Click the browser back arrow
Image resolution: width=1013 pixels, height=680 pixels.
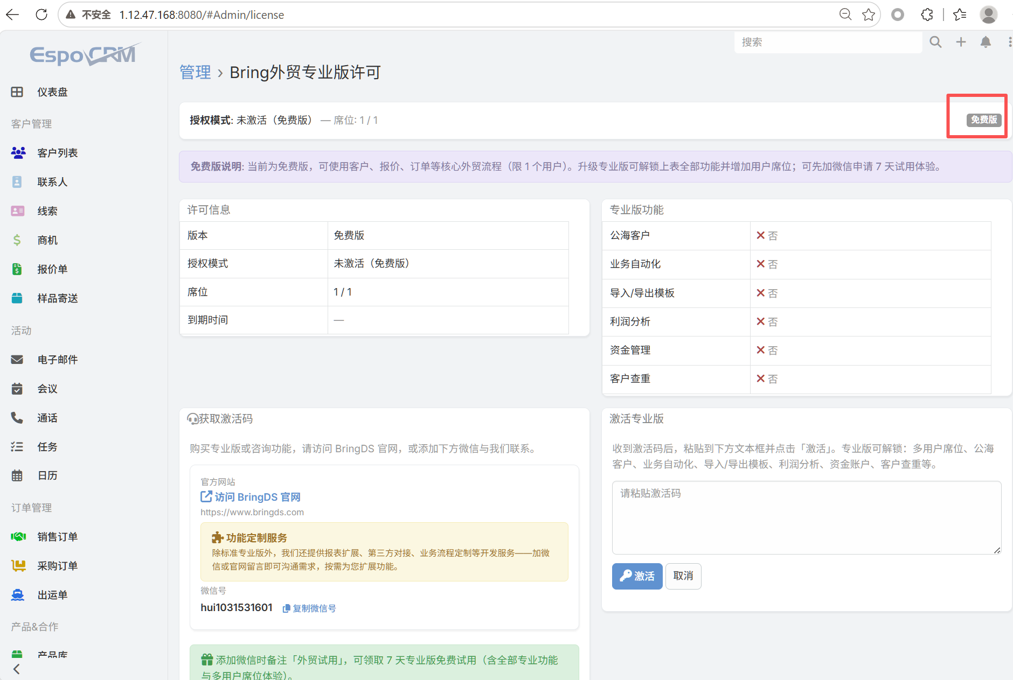13,15
